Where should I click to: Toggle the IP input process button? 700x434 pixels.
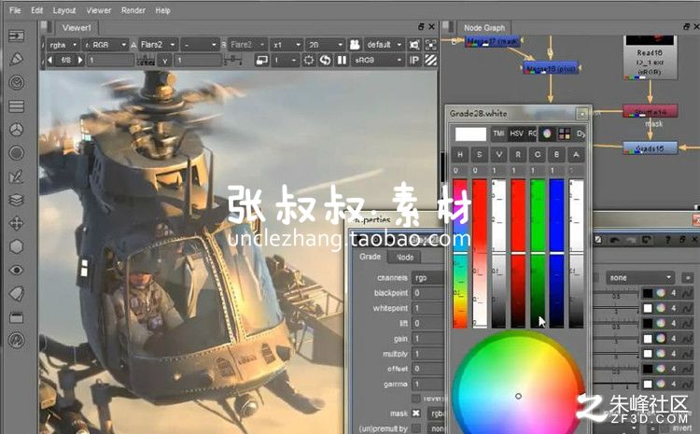point(414,60)
